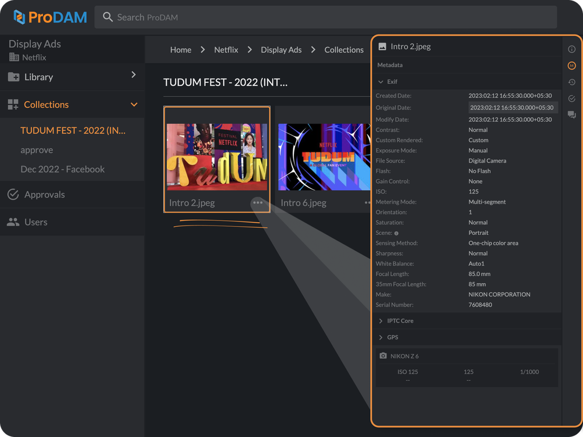This screenshot has width=583, height=437.
Task: Go to Home breadcrumb
Action: click(x=181, y=50)
